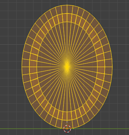
Task: Select an outer ring face at the top
Action: point(70,10)
